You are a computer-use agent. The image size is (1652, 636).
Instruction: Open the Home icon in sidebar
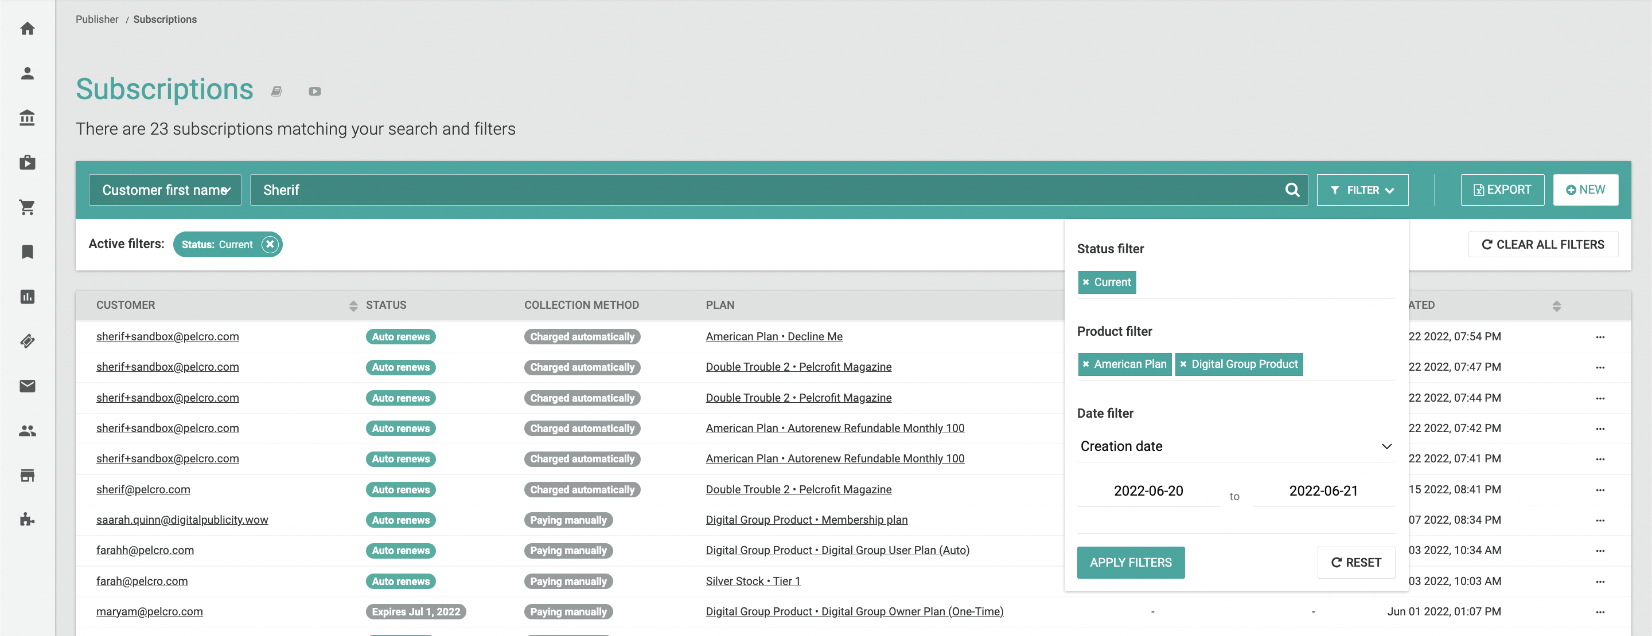click(27, 29)
